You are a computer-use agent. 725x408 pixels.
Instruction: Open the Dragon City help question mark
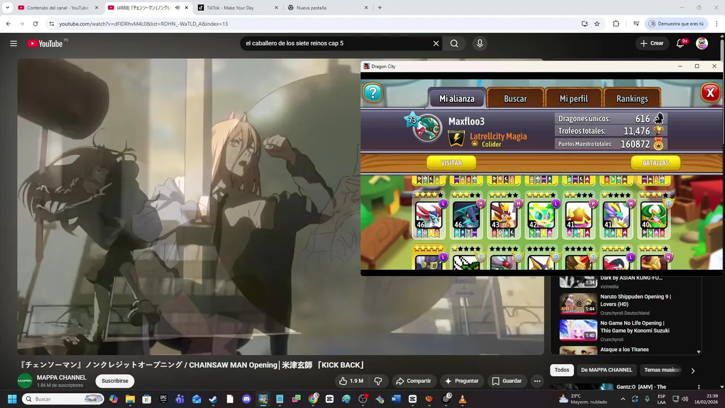coord(373,93)
